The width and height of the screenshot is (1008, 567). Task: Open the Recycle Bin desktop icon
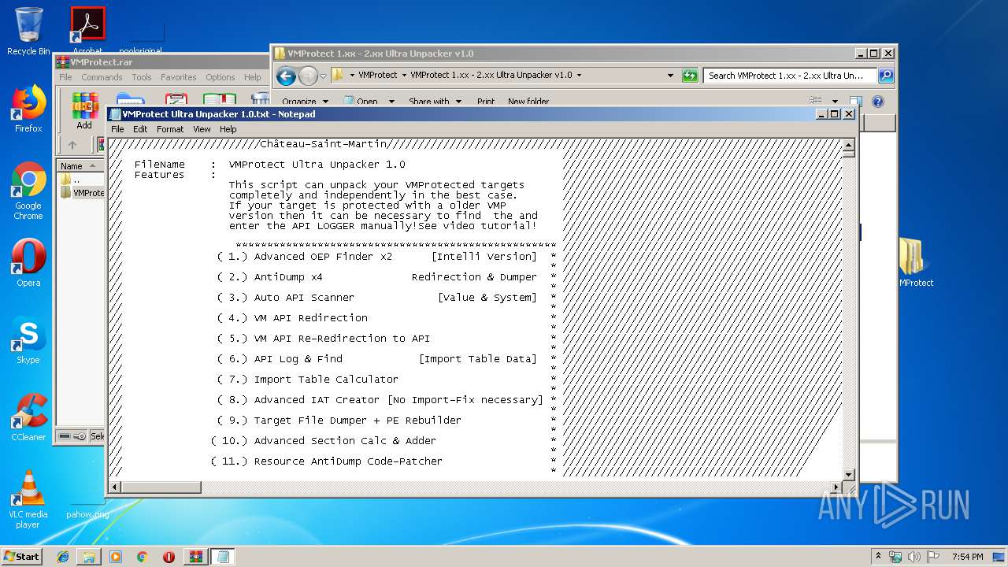coord(28,31)
